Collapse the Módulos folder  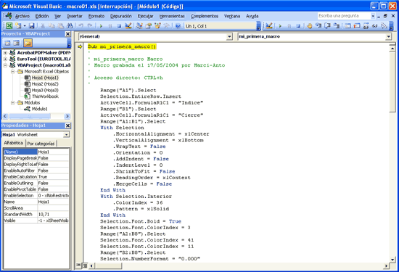(x=13, y=102)
